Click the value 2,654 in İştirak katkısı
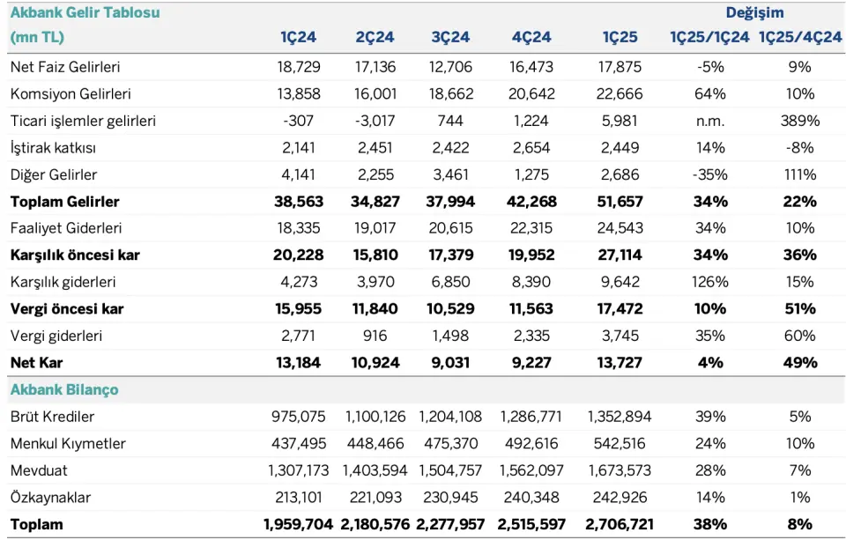The height and width of the screenshot is (540, 846). (x=531, y=148)
